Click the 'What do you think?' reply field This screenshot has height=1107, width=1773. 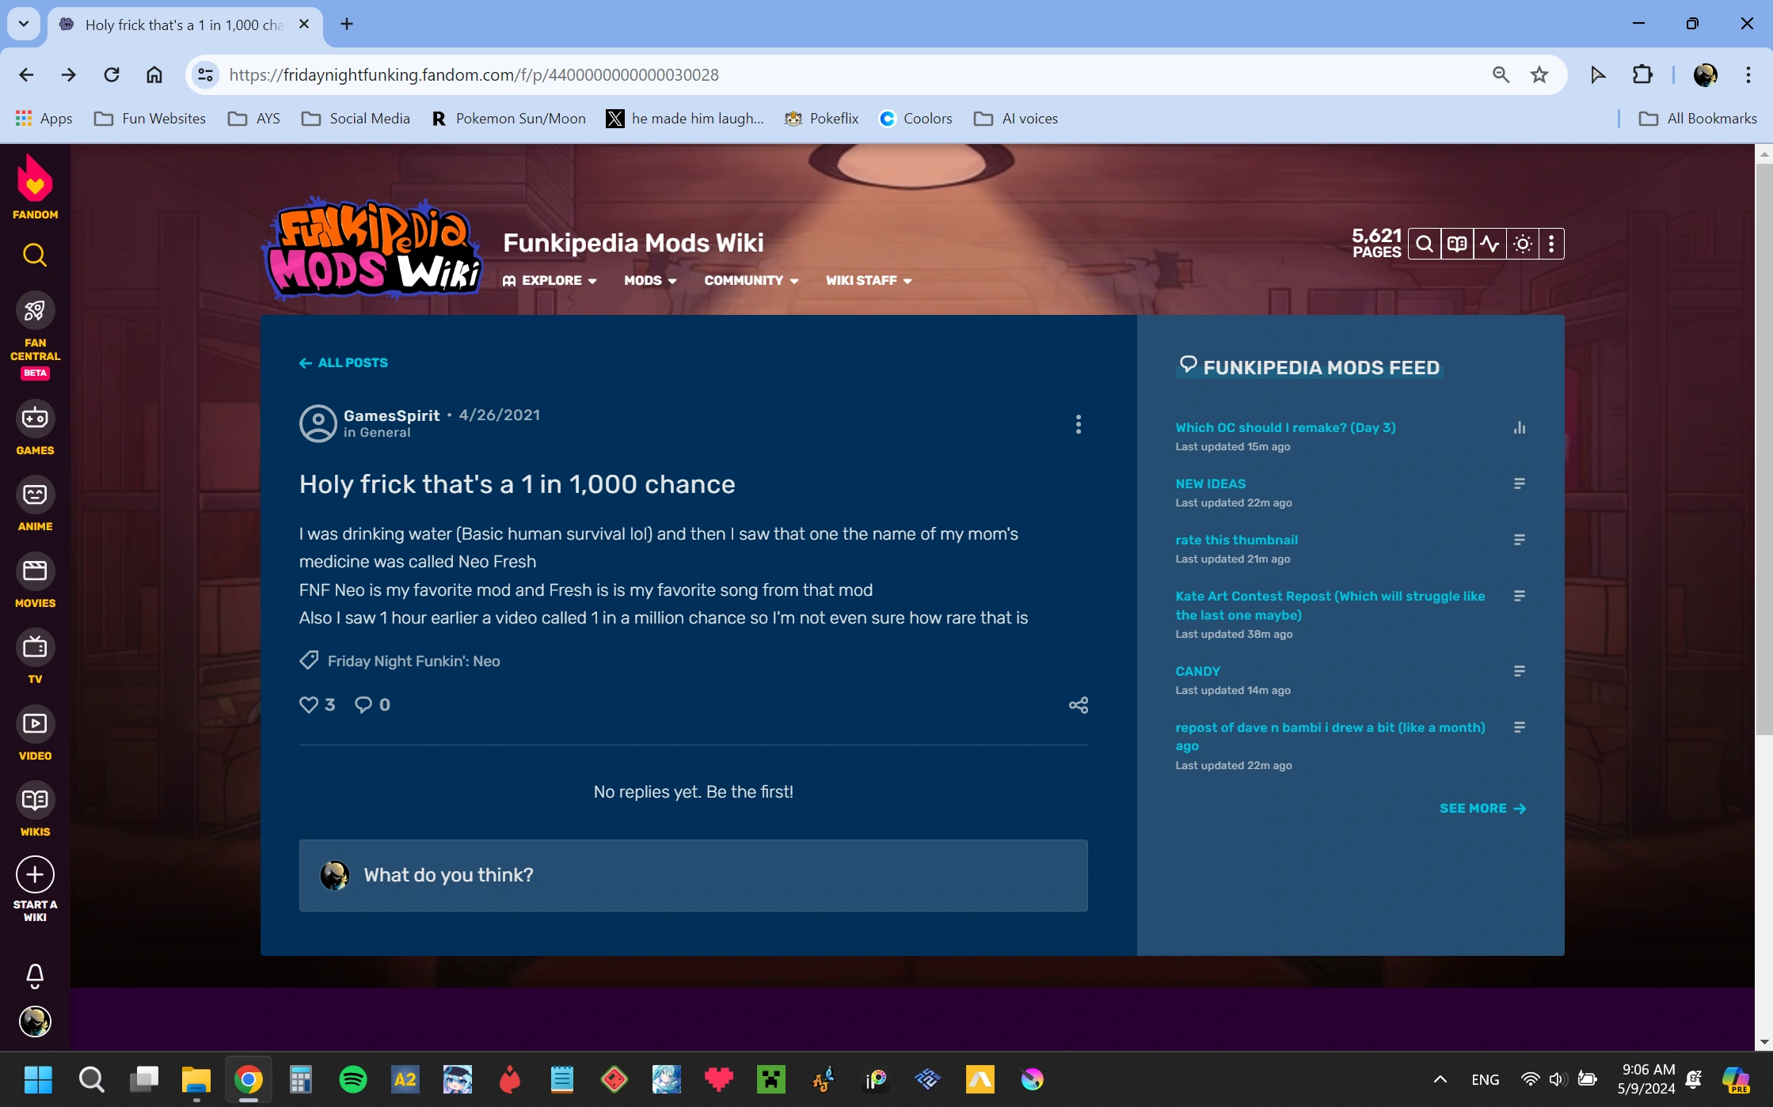point(693,875)
